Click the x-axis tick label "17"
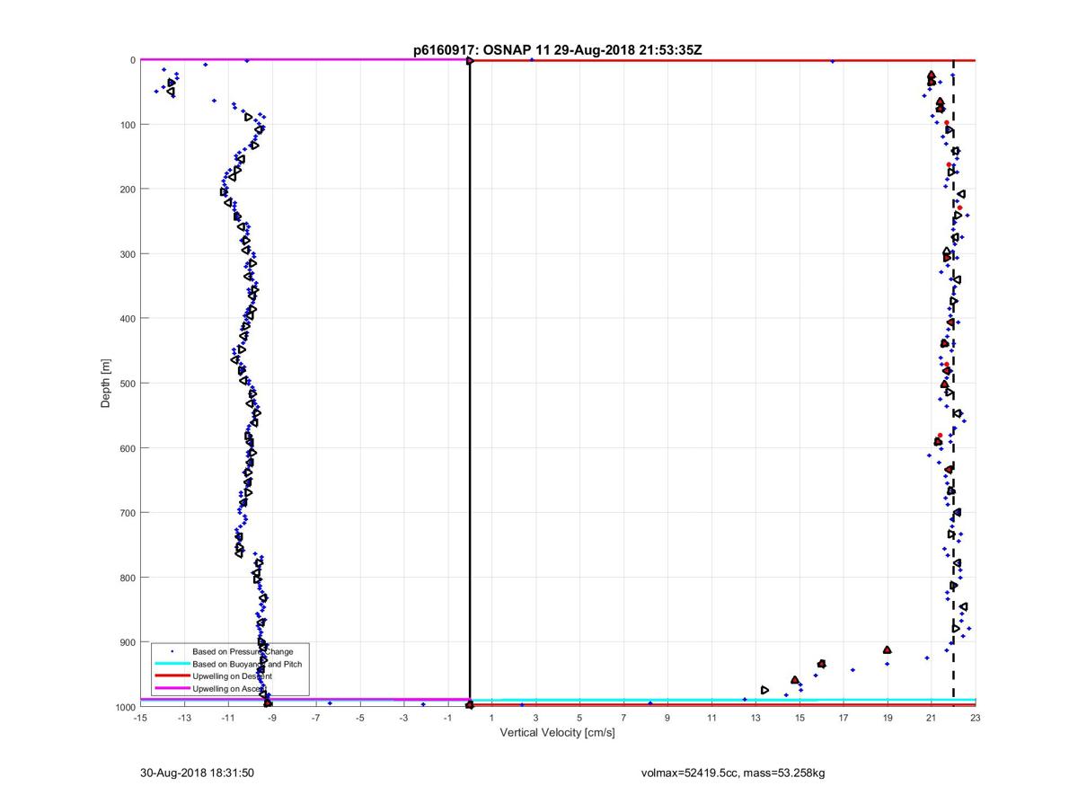 click(844, 718)
